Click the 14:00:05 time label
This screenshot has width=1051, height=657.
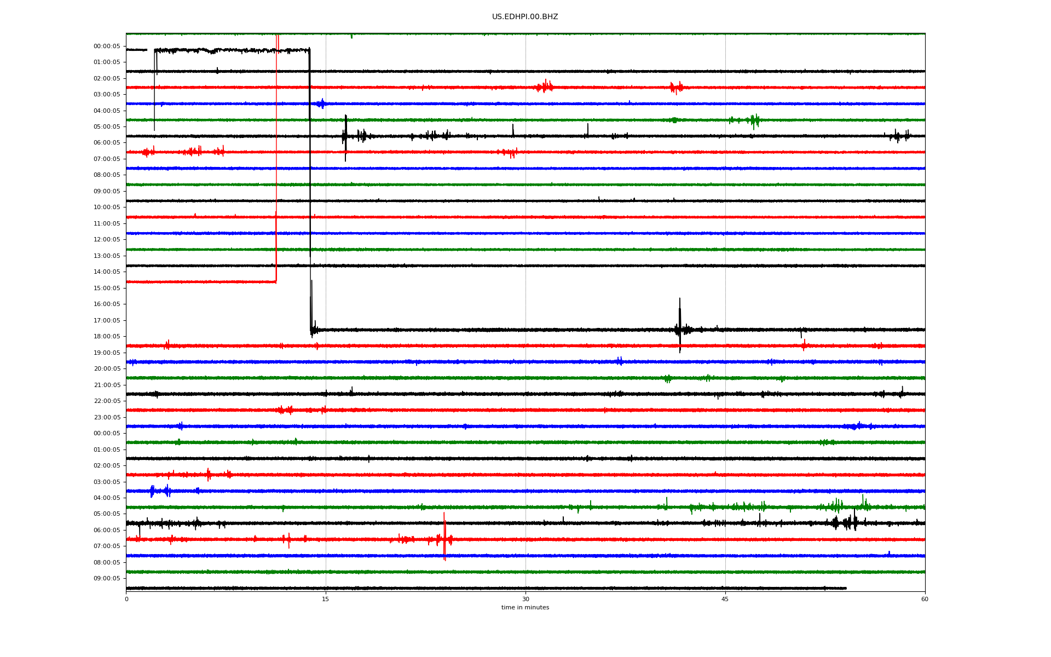click(107, 272)
